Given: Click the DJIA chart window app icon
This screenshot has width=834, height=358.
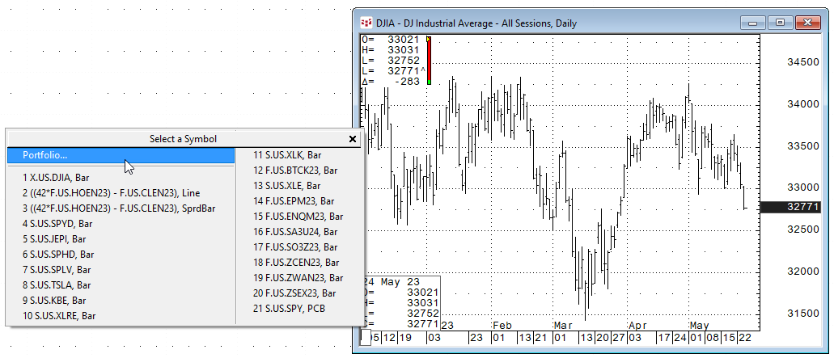Looking at the screenshot, I should click(366, 23).
